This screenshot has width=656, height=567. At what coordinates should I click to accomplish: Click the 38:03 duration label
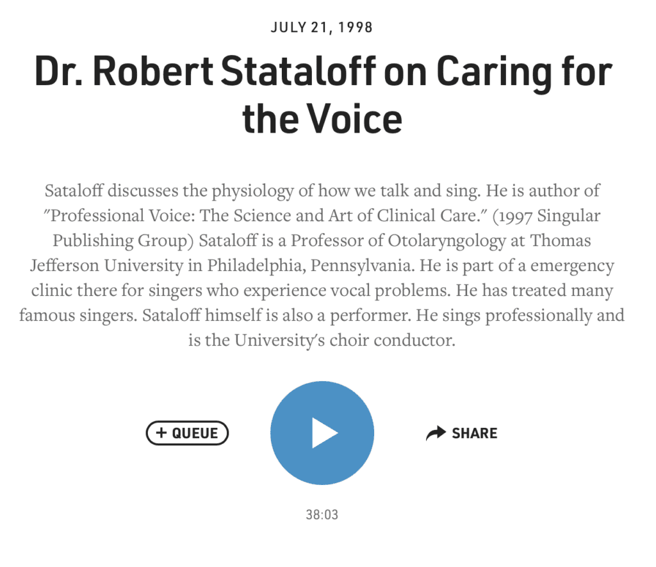pyautogui.click(x=322, y=514)
